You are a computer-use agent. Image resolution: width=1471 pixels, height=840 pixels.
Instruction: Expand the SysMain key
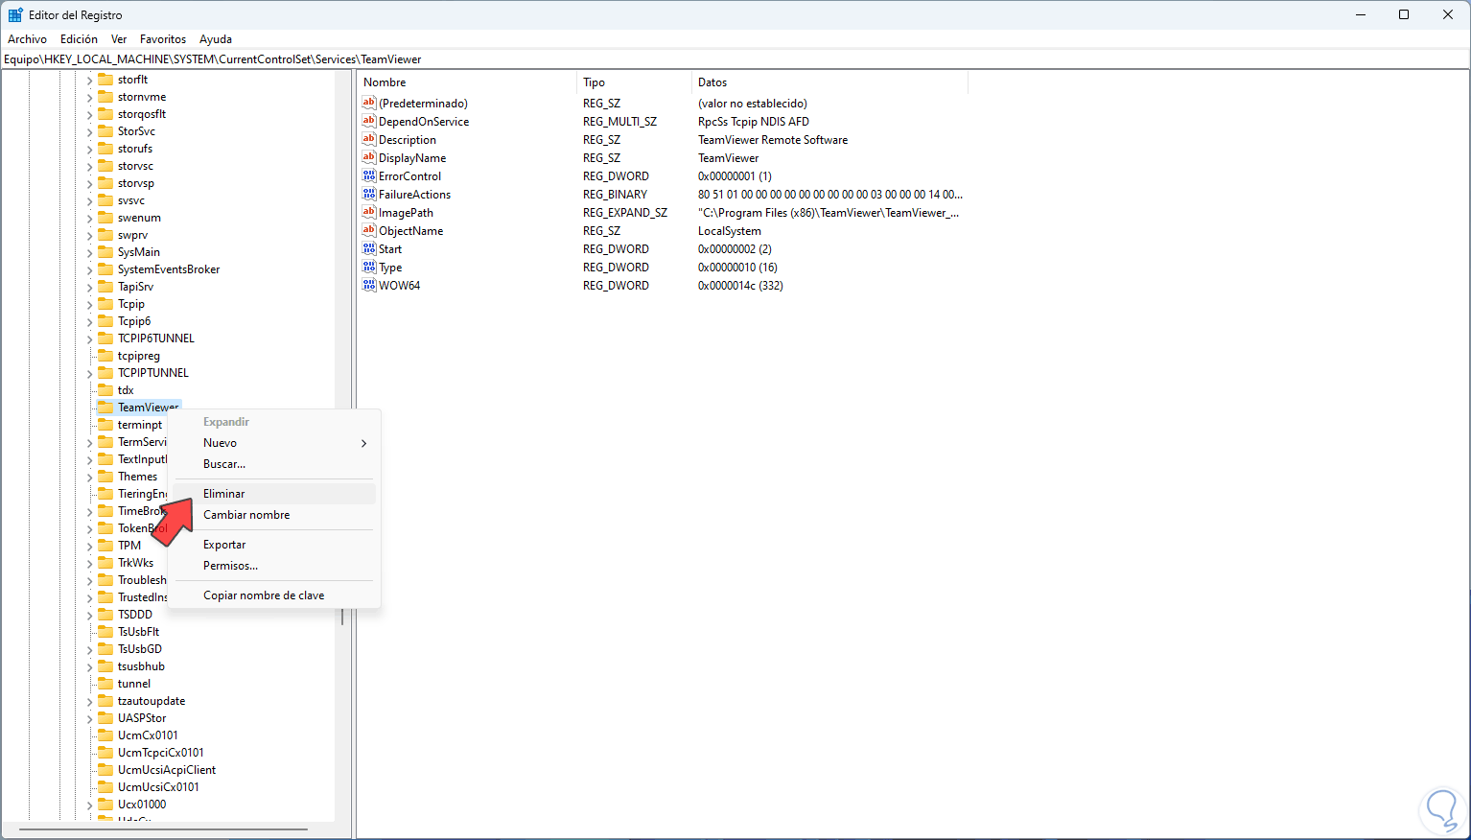(x=89, y=253)
